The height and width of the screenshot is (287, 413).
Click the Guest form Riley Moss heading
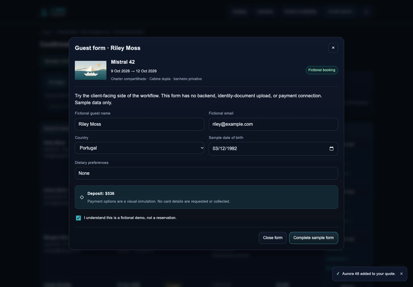click(x=108, y=48)
